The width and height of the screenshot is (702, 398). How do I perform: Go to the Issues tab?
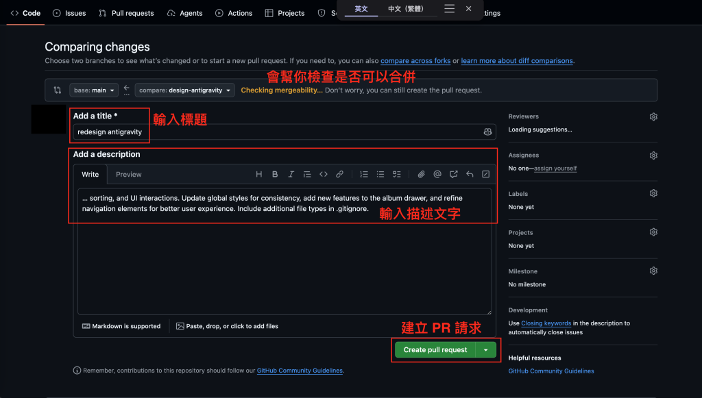point(69,13)
